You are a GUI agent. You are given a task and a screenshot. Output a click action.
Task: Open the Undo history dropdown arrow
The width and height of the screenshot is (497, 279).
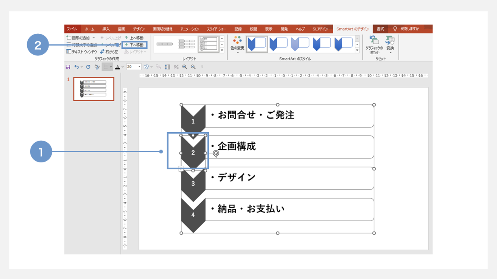(82, 67)
